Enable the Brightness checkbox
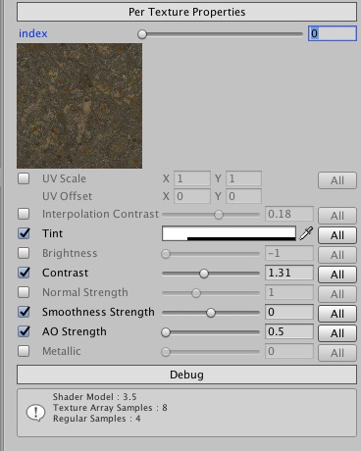361x451 pixels. 24,253
